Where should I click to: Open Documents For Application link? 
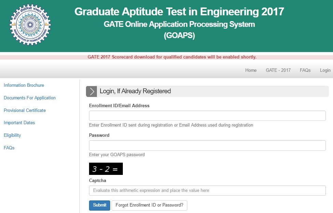coord(30,98)
